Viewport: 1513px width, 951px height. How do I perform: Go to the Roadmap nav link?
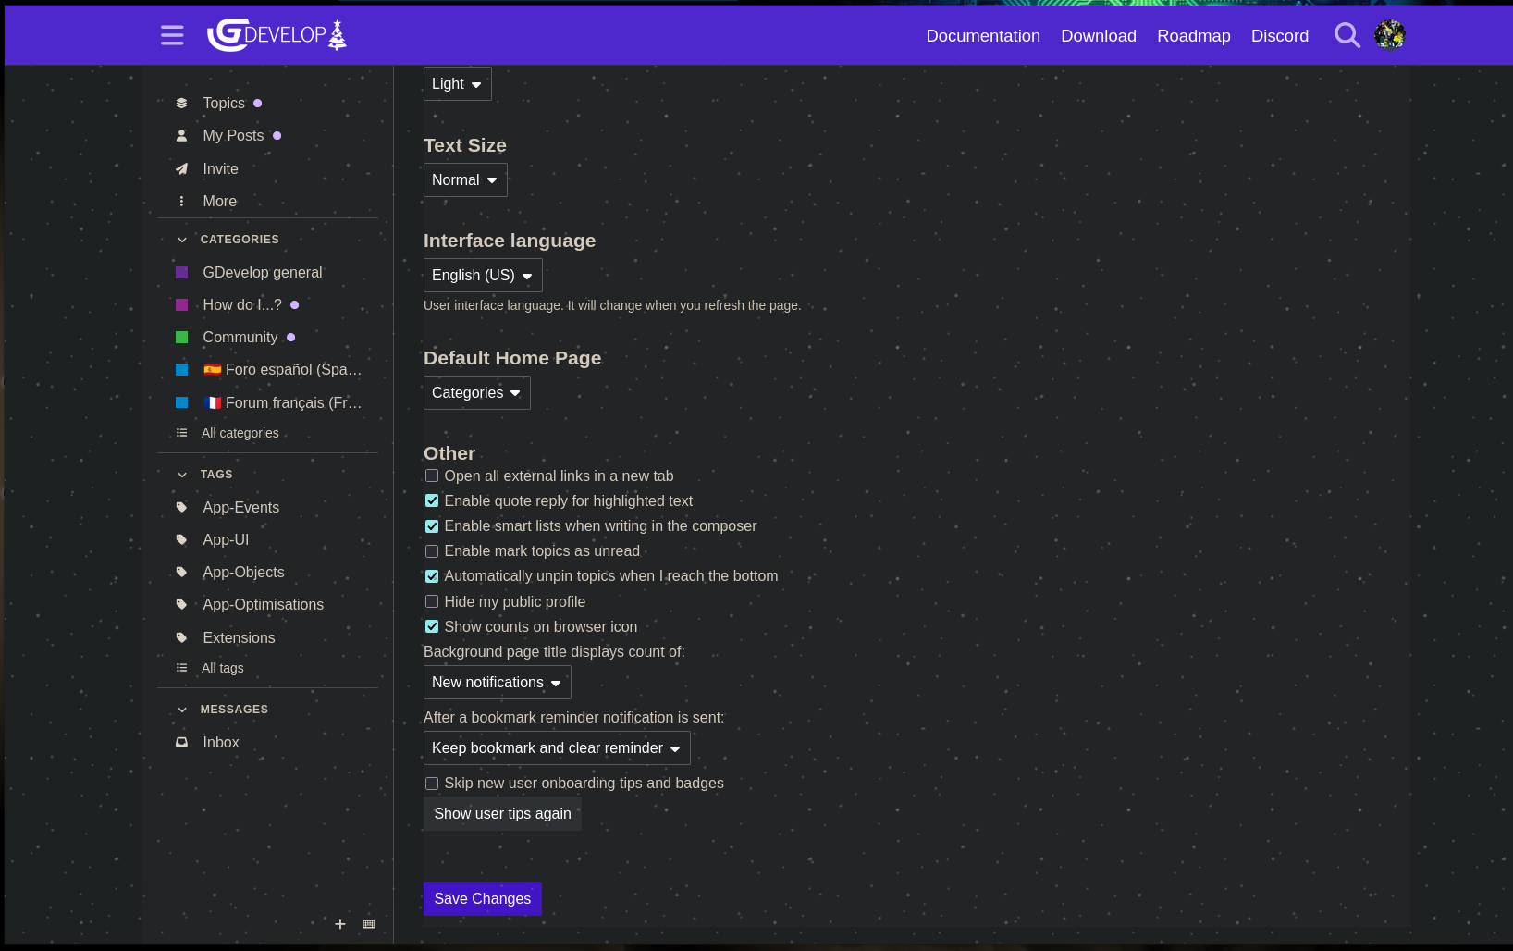(1193, 36)
